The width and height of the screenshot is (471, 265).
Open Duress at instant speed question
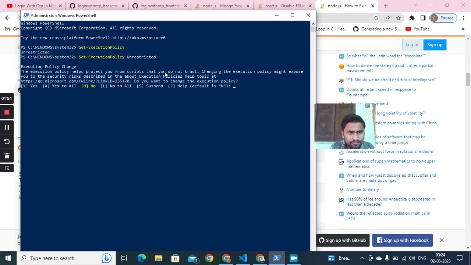pos(381,92)
